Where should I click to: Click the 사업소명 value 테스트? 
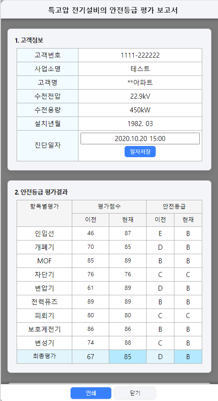click(140, 69)
